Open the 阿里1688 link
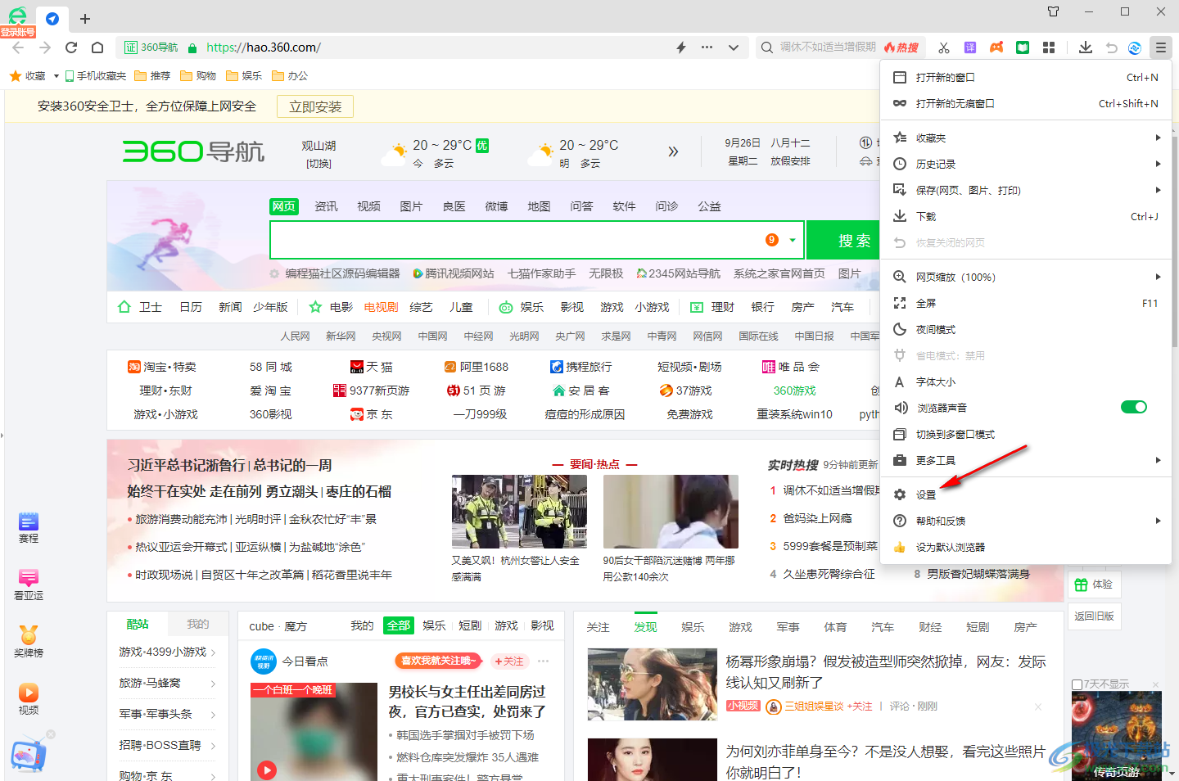This screenshot has height=781, width=1179. click(476, 367)
